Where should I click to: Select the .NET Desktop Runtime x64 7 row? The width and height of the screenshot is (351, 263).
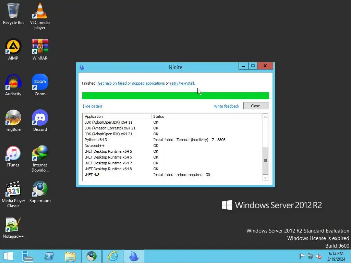pos(172,163)
